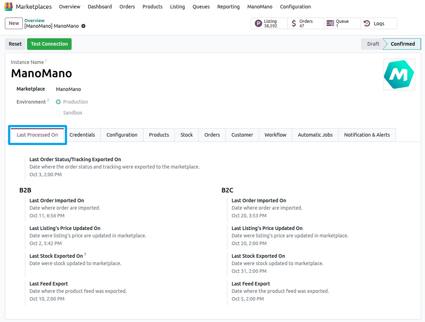Open the ManoMano top menu
Viewport: 425px width, 322px height.
(260, 7)
